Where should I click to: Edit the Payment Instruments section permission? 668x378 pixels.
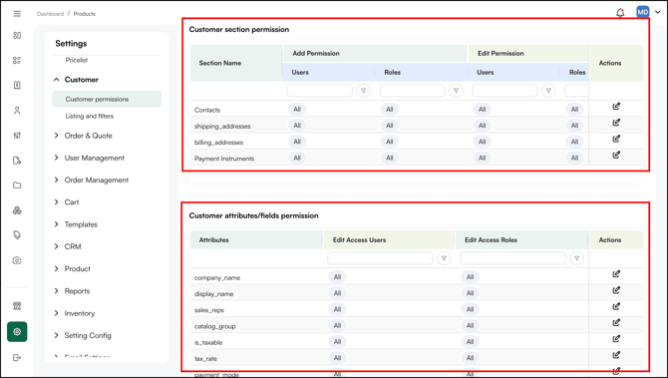coord(616,155)
